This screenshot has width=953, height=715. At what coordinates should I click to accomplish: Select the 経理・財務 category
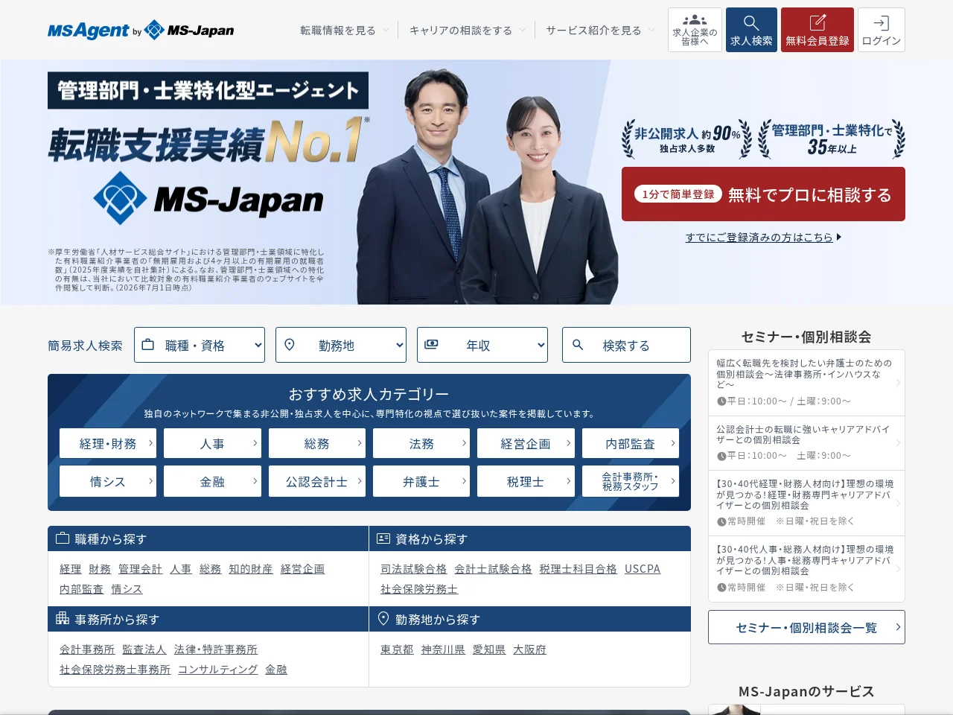coord(108,443)
